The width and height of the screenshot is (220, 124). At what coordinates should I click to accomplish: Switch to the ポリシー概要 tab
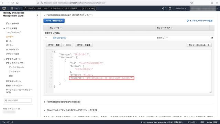[x=54, y=45]
